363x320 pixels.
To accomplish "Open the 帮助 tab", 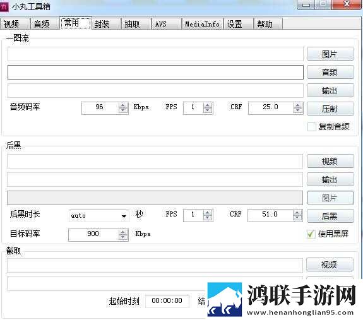I will pos(268,23).
